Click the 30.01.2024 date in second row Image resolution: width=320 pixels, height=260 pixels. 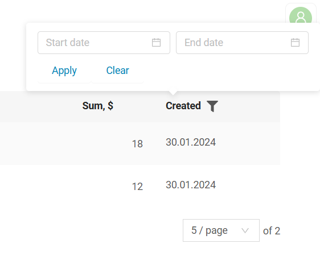tap(191, 185)
